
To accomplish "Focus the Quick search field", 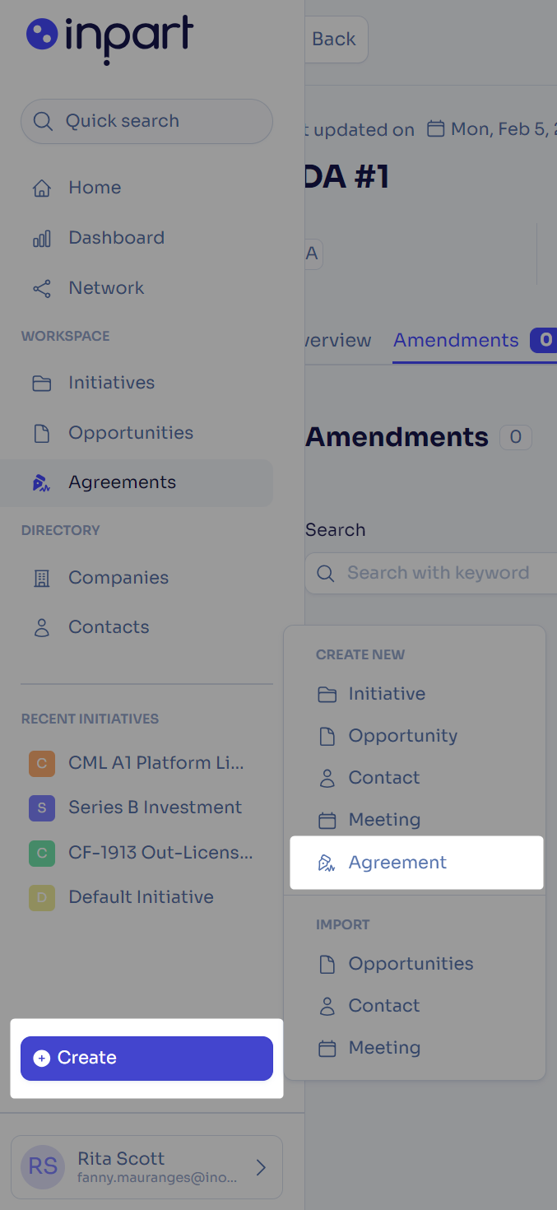I will (146, 122).
